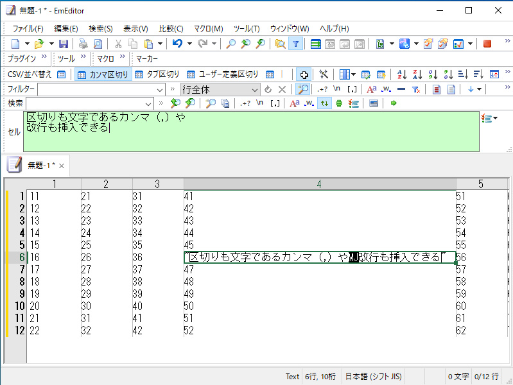Select cell containing 45
The image size is (513, 385).
click(x=320, y=245)
